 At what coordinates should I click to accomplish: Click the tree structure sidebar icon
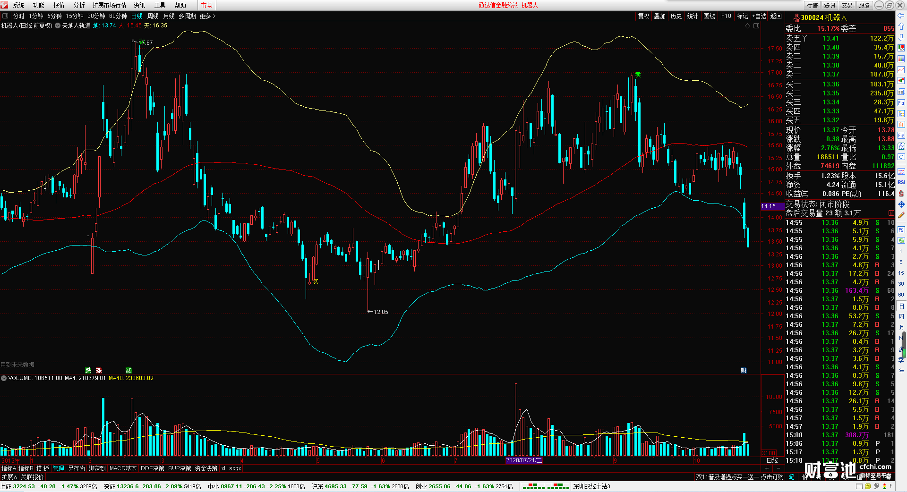click(901, 114)
